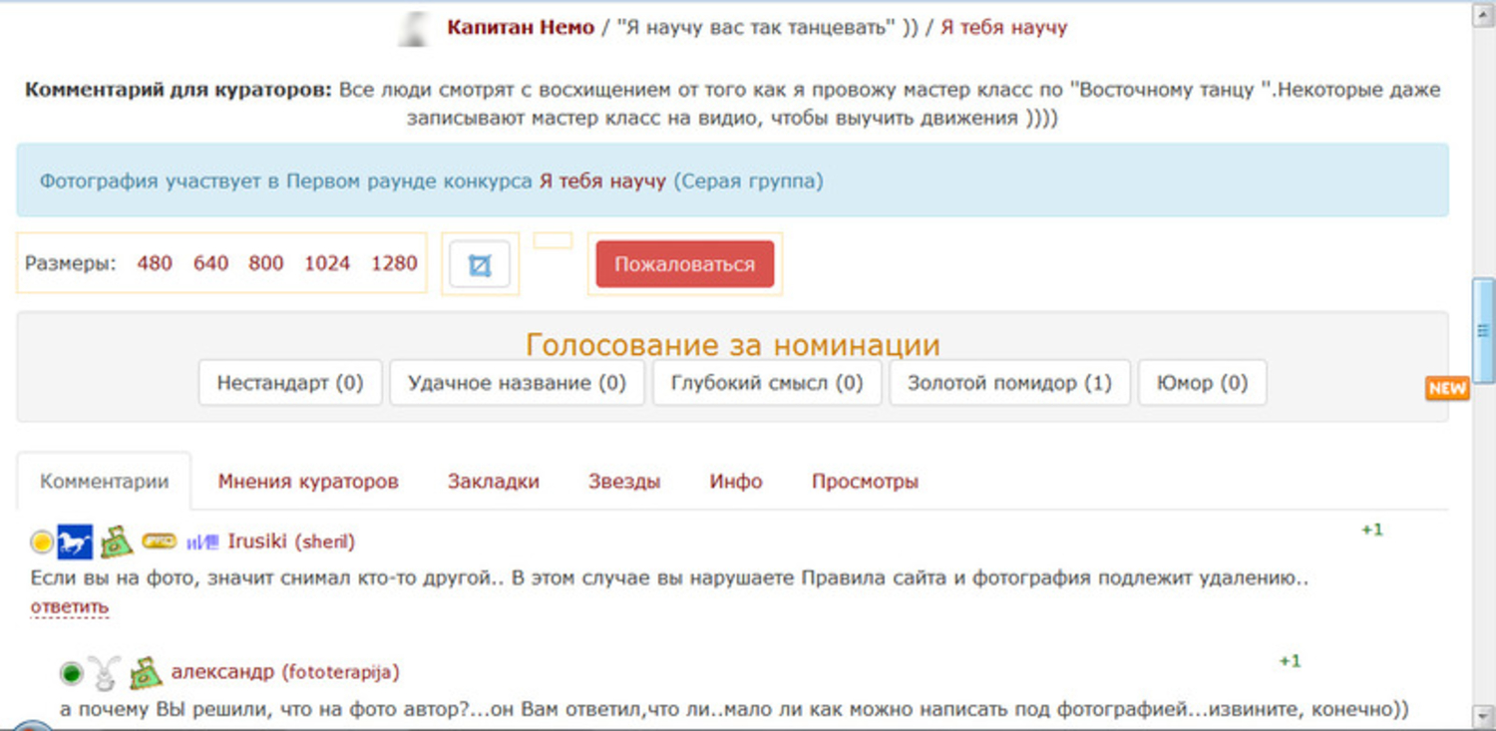This screenshot has width=1496, height=731.
Task: Select the 1024 image size link
Action: click(327, 263)
